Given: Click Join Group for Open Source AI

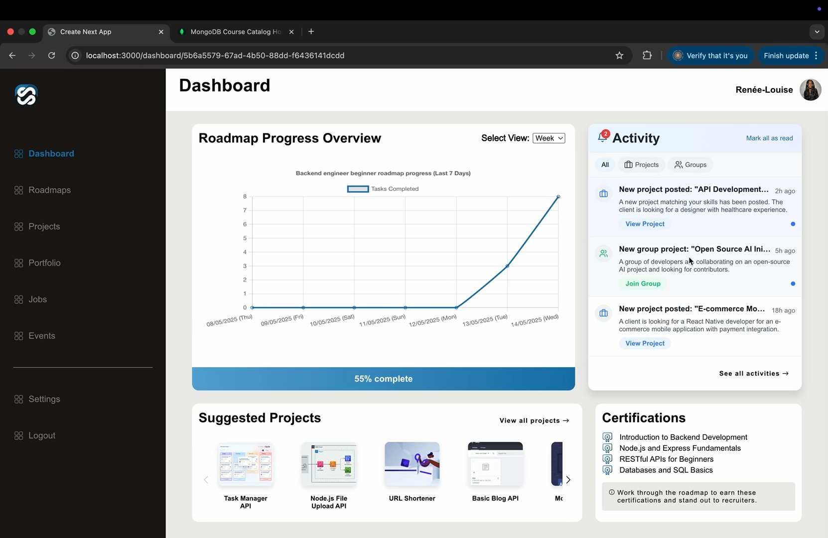Looking at the screenshot, I should 643,283.
